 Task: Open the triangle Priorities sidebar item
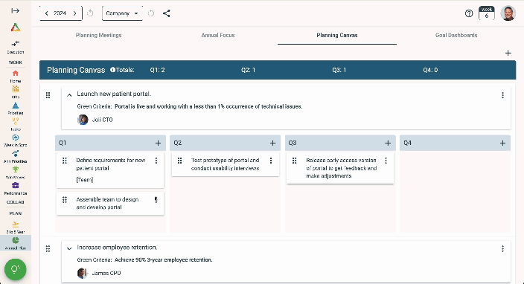click(16, 109)
